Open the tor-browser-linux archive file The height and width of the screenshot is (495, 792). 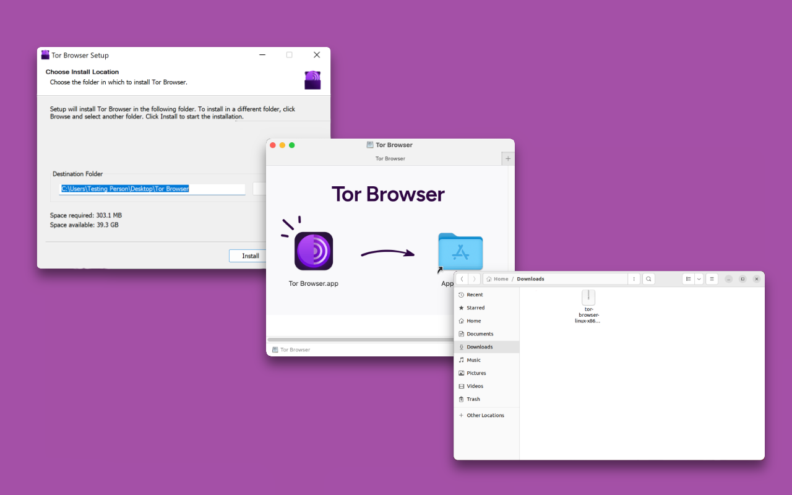(x=588, y=298)
